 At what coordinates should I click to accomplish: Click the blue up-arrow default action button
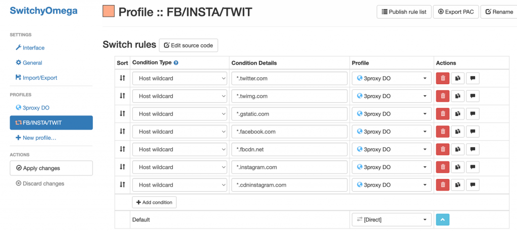(442, 219)
